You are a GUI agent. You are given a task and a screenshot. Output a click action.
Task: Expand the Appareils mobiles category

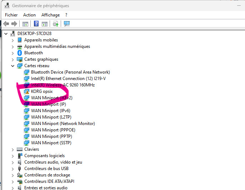[x=12, y=40]
